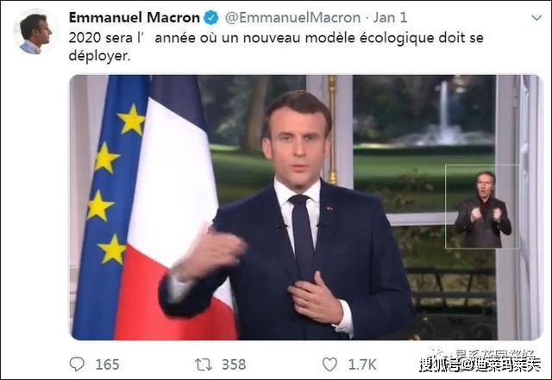Screen dimensions: 552x380
Task: Visit the @EmmanuelMacron handle link
Action: [292, 17]
